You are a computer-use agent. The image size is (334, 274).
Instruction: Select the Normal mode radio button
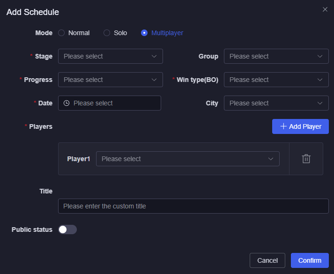(x=61, y=33)
